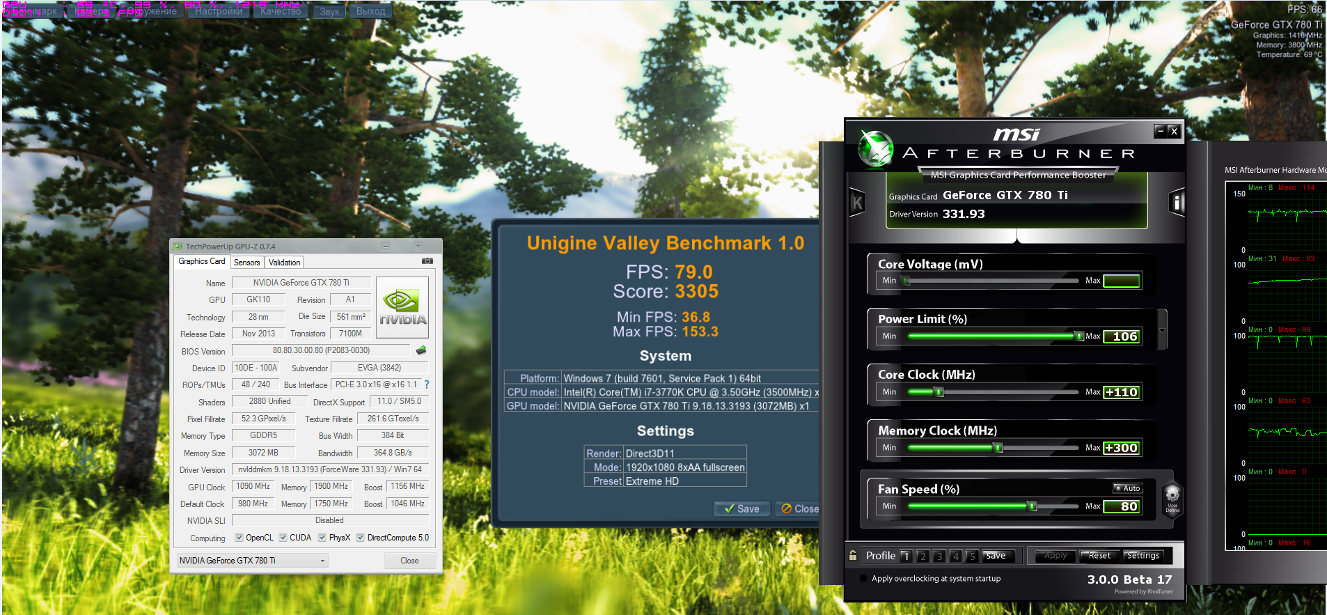Open the Validation tab in GPU-Z

coord(284,263)
